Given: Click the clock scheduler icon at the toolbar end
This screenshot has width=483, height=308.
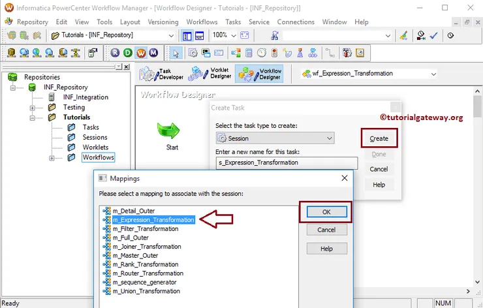Looking at the screenshot, I should pos(450,35).
